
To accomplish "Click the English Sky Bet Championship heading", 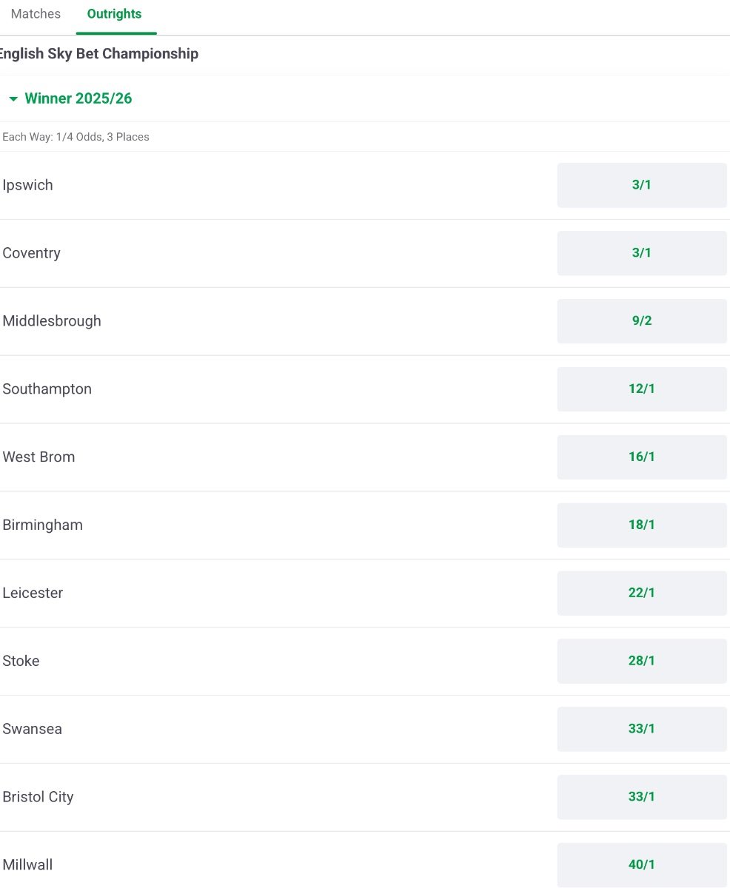I will click(99, 54).
